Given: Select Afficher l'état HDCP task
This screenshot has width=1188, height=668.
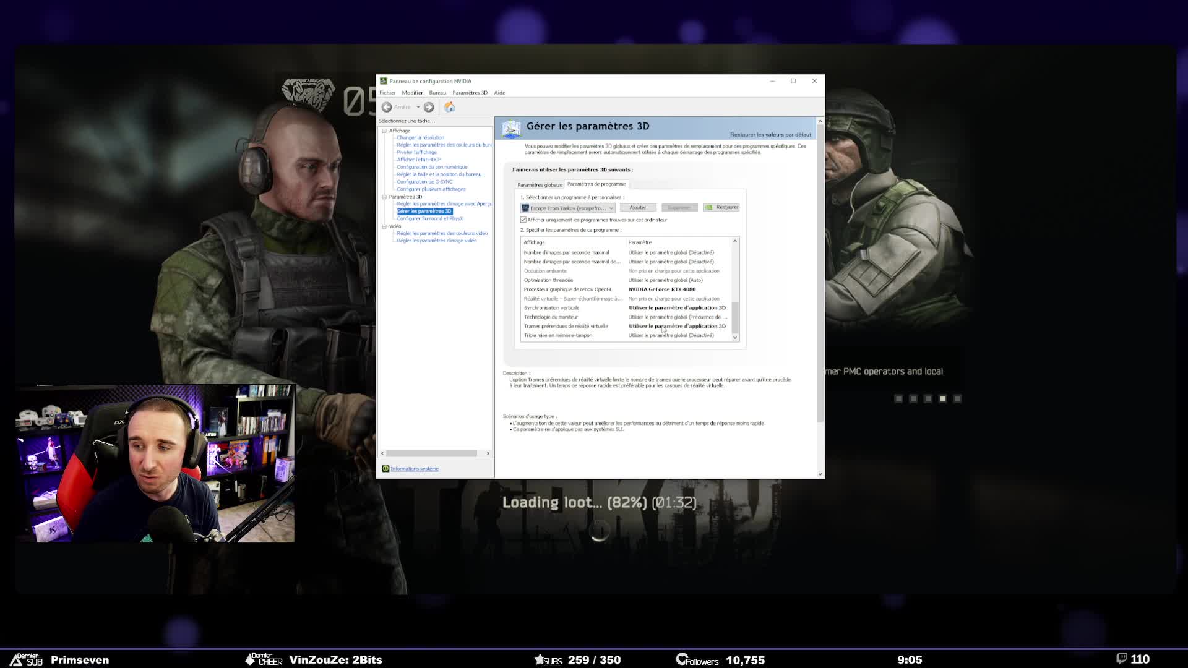Looking at the screenshot, I should click(x=418, y=160).
